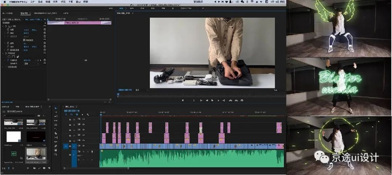Lock the V1 video track
The width and height of the screenshot is (392, 175).
tap(70, 146)
